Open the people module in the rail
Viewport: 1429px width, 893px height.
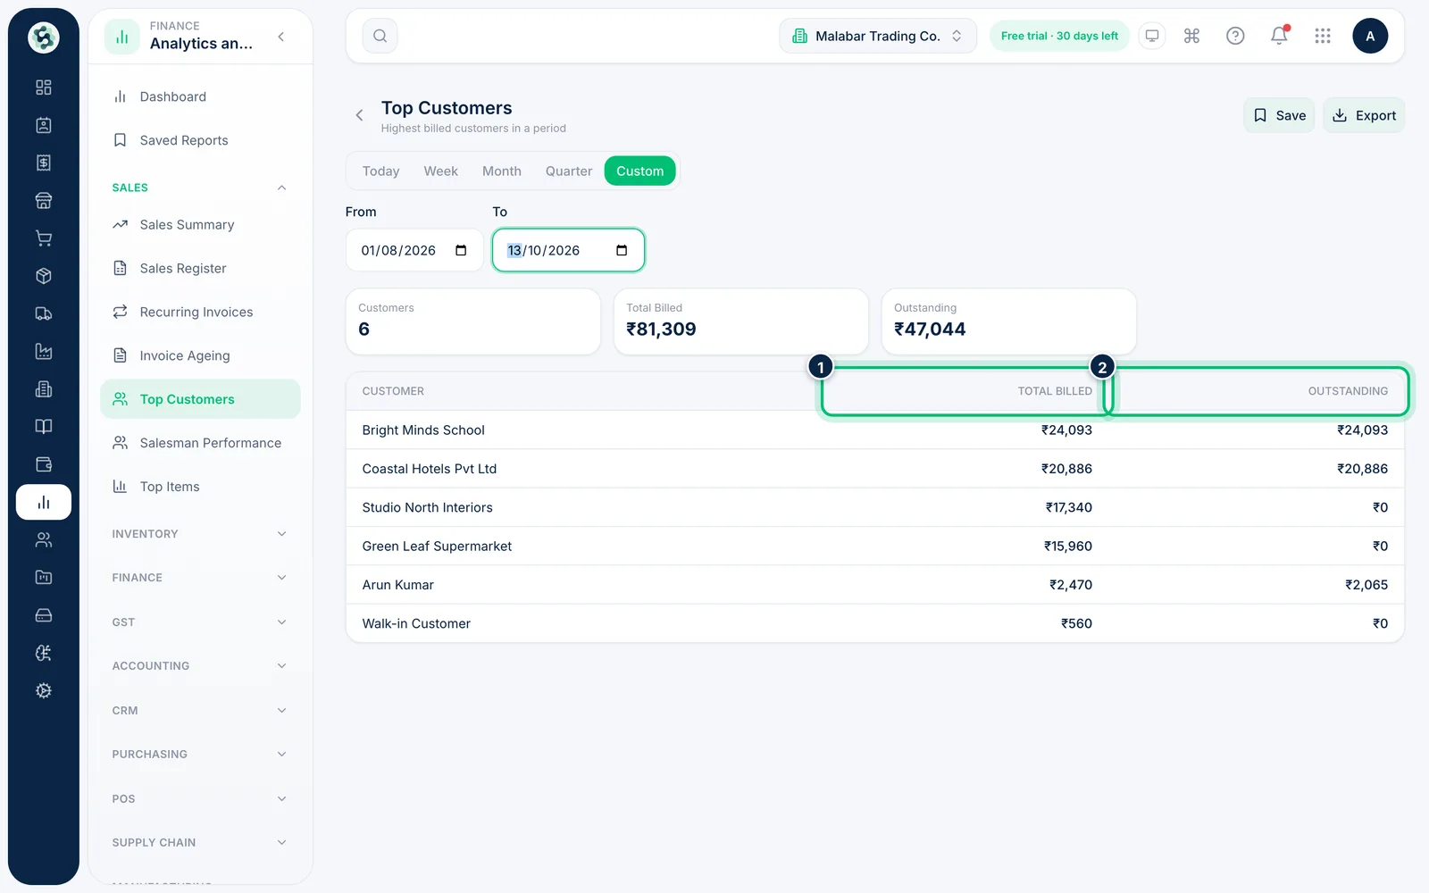[44, 539]
